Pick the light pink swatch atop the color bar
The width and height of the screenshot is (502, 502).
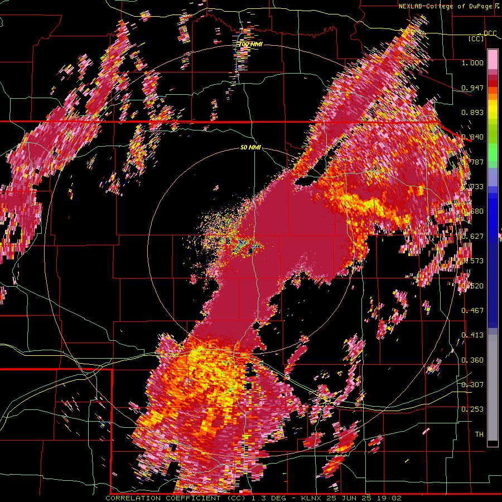click(x=493, y=60)
